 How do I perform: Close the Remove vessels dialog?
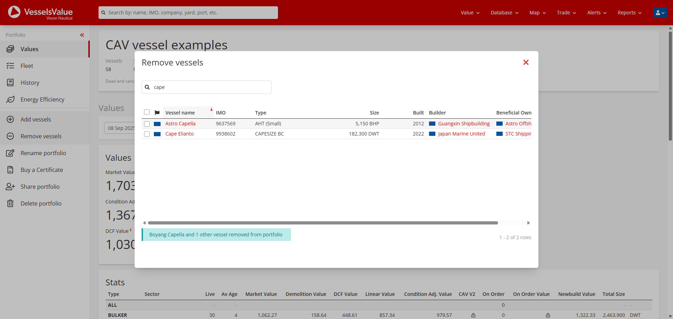click(x=526, y=62)
